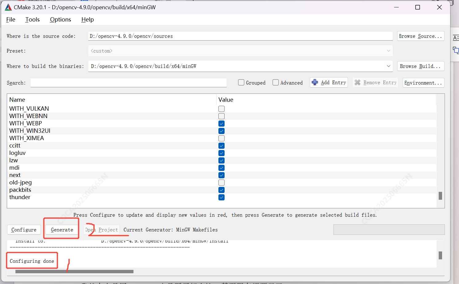
Task: Check the WITH_XIMEA option
Action: point(222,138)
